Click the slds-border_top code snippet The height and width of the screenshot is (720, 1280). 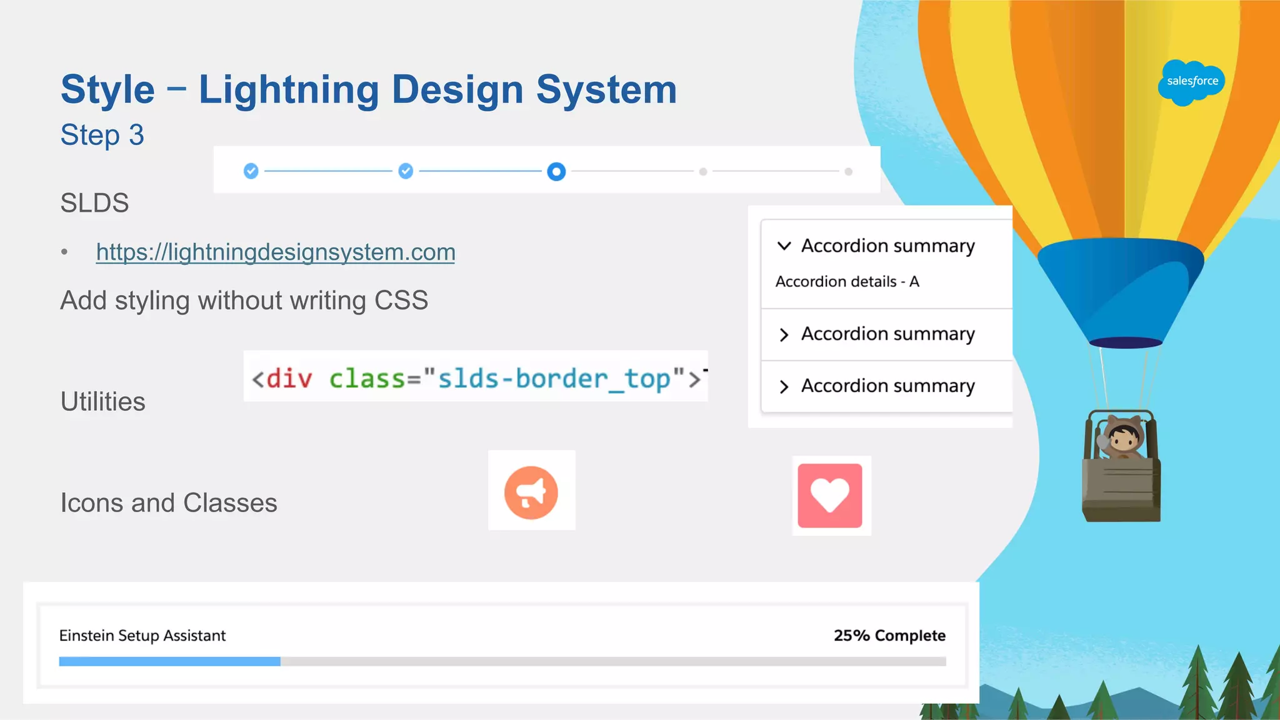(476, 377)
